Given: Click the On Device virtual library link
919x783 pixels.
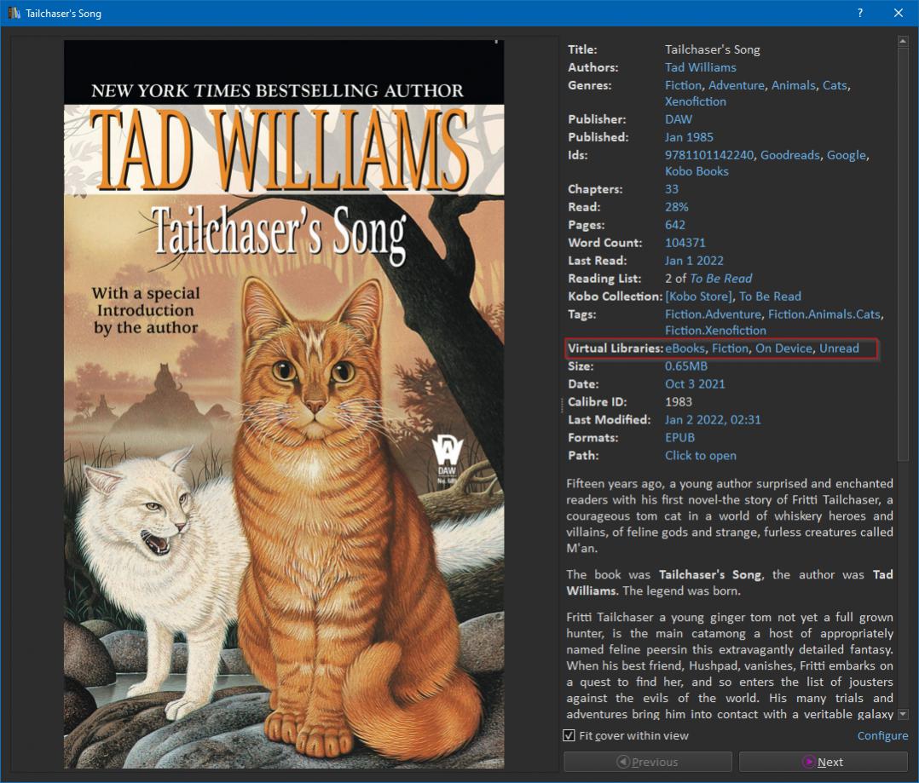Looking at the screenshot, I should tap(783, 348).
